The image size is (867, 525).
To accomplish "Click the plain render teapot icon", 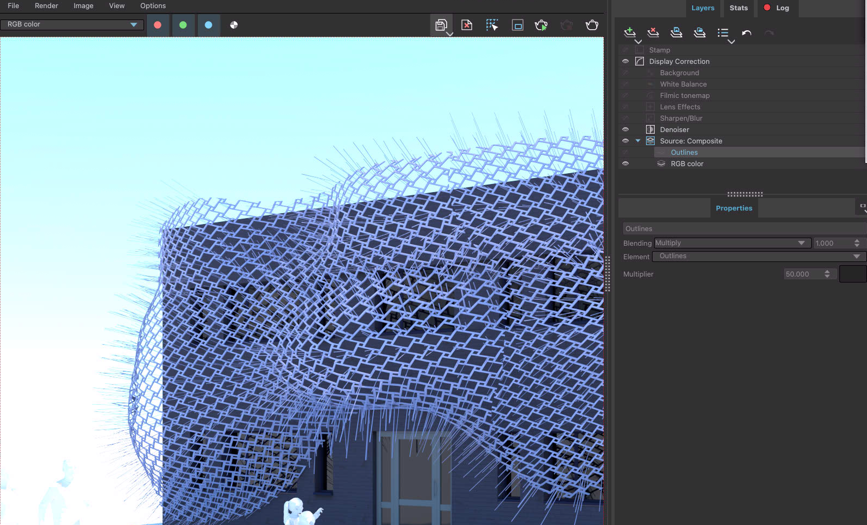I will pyautogui.click(x=592, y=25).
